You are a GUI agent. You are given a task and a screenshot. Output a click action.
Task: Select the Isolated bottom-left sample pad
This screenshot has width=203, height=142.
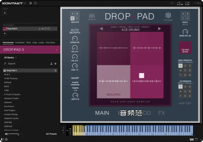113,82
